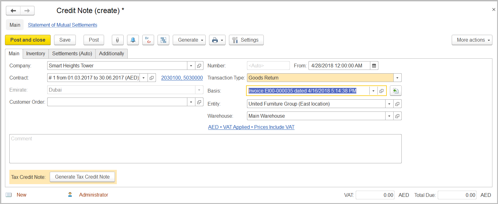
Task: Open Company record with the open icon
Action: [x=199, y=66]
